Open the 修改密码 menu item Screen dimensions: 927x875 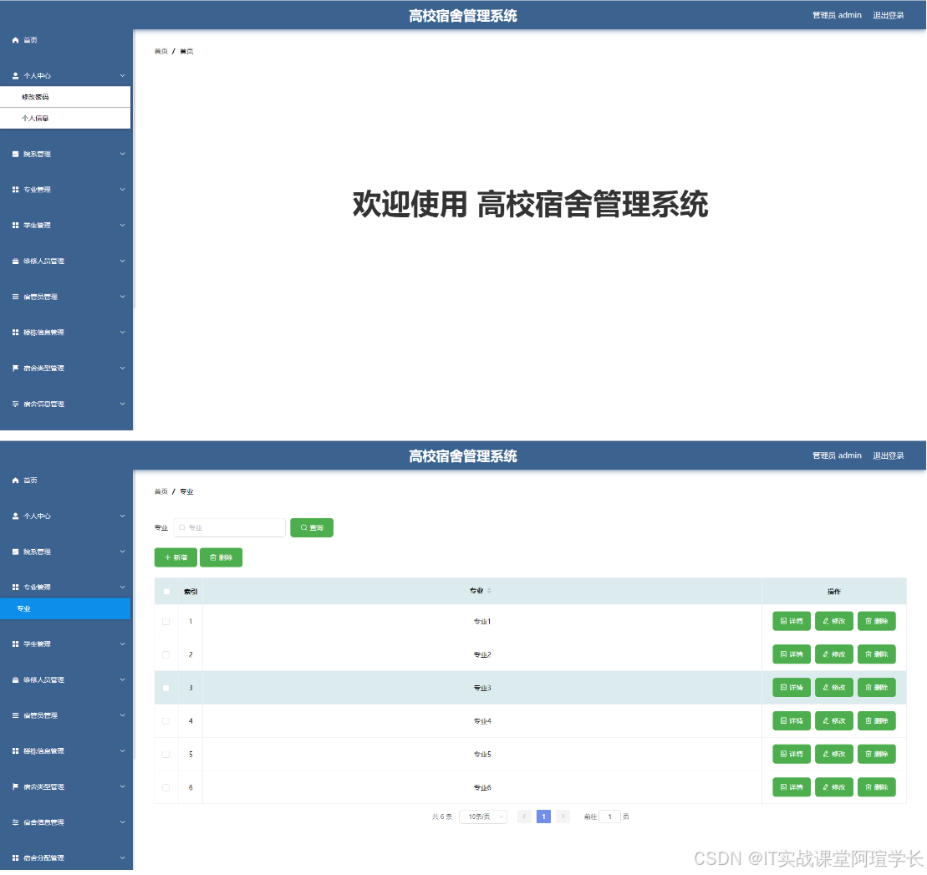click(x=37, y=96)
